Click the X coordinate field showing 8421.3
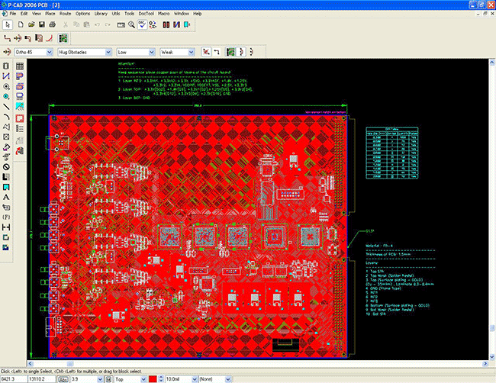This screenshot has width=496, height=383. (x=14, y=379)
